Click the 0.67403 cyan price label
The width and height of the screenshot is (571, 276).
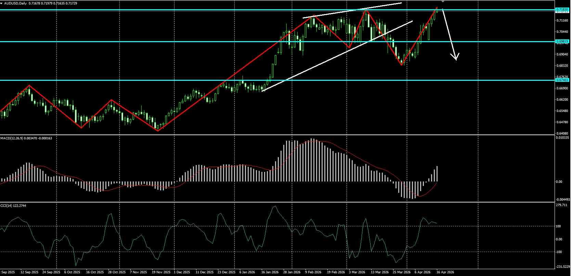(562, 80)
